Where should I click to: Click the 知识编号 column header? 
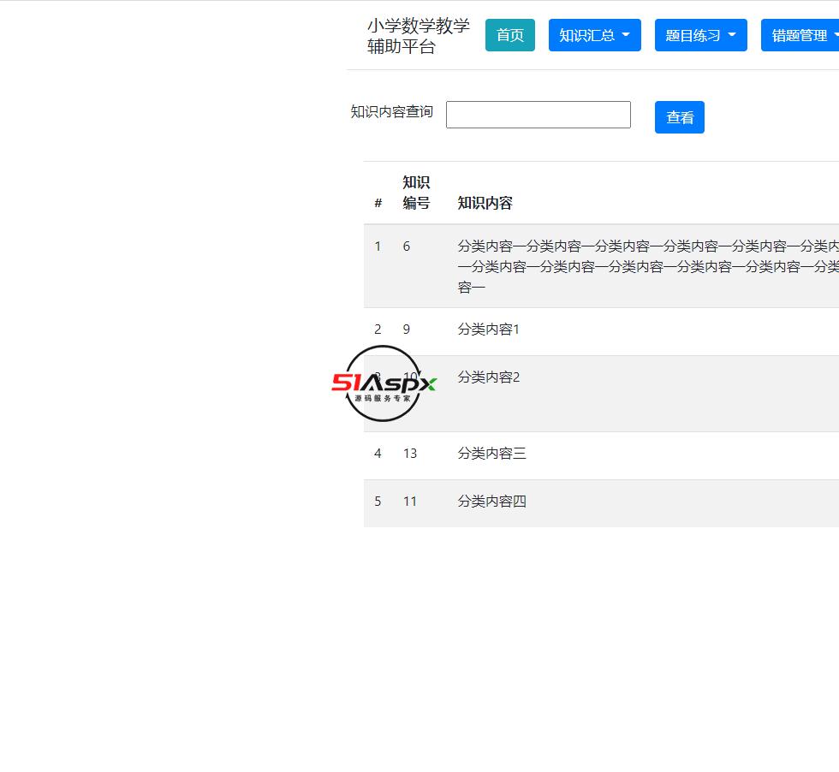(416, 193)
